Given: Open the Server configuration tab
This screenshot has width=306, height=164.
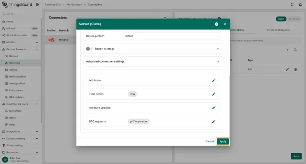Looking at the screenshot, I should tap(278, 30).
